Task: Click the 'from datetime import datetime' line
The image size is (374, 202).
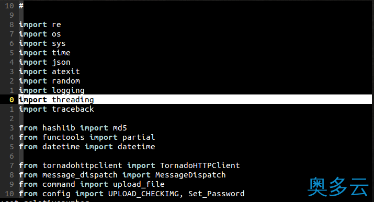Action: (87, 147)
